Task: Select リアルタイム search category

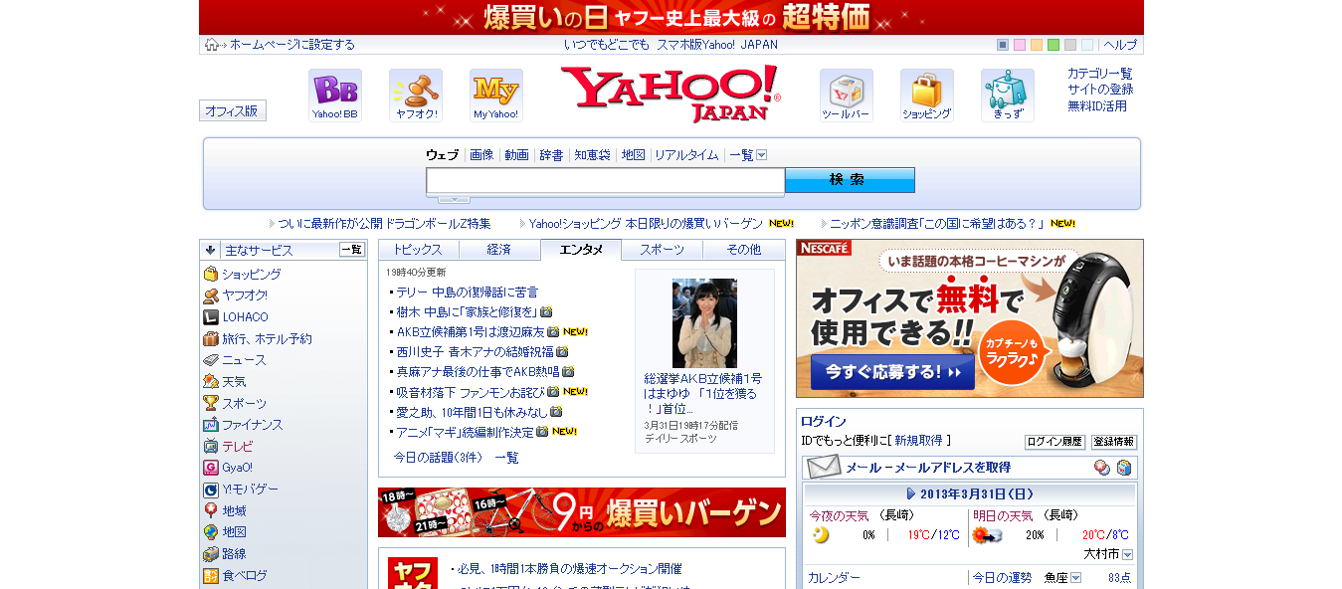Action: point(686,155)
